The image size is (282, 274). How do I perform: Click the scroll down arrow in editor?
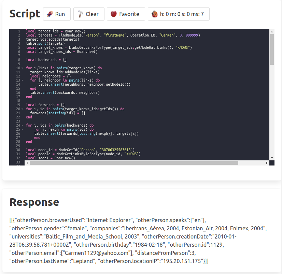click(x=272, y=157)
